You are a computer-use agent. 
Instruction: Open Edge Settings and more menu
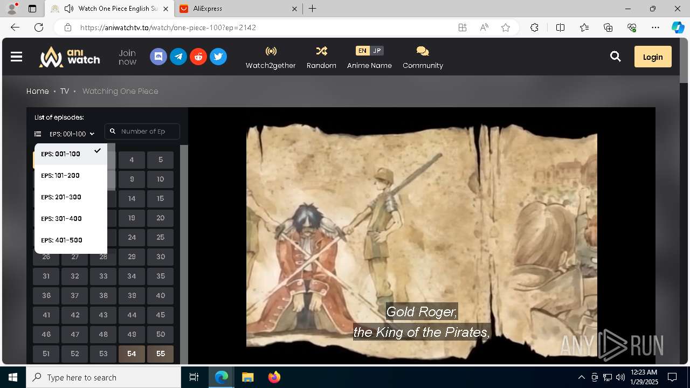pos(655,27)
